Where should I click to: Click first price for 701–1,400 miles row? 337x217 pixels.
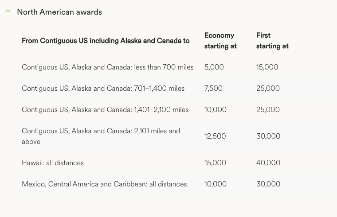268,89
